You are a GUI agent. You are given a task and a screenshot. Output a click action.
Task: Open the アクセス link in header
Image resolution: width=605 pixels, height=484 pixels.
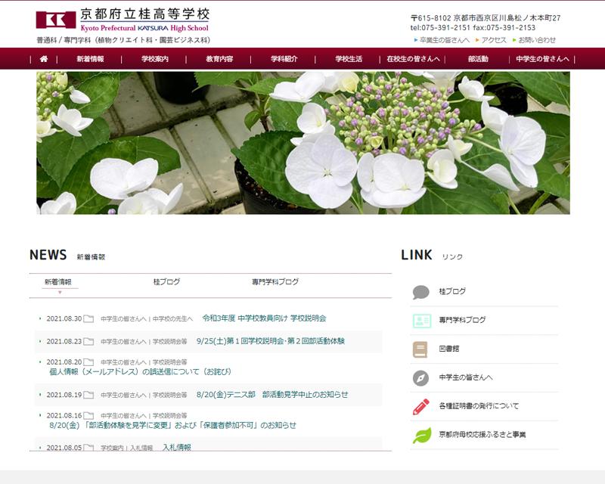pos(493,40)
